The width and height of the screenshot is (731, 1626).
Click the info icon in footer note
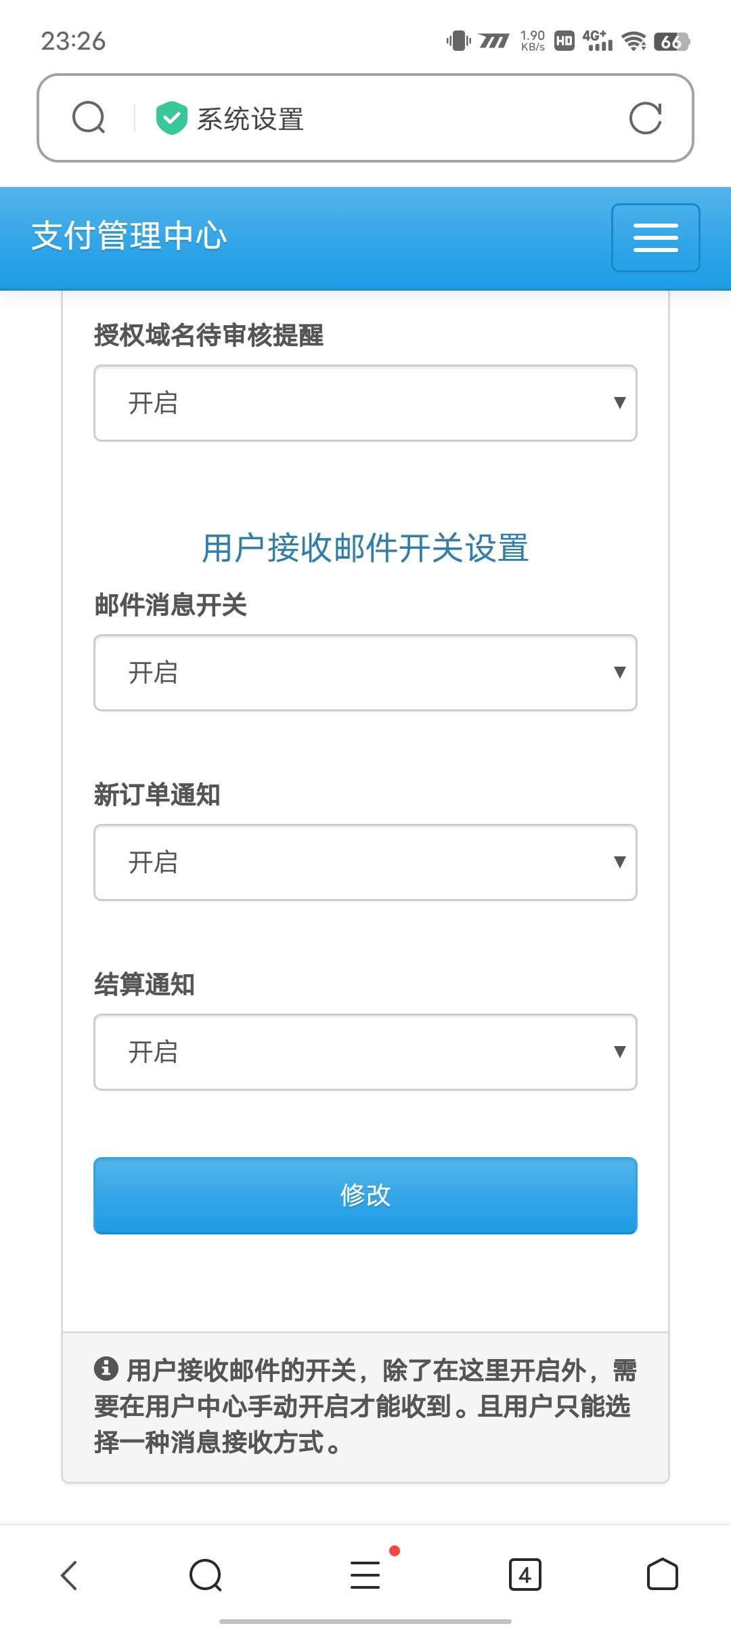click(x=106, y=1369)
